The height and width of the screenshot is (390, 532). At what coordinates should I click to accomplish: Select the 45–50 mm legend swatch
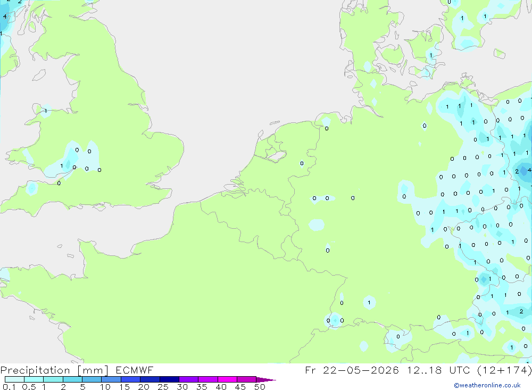point(247,379)
